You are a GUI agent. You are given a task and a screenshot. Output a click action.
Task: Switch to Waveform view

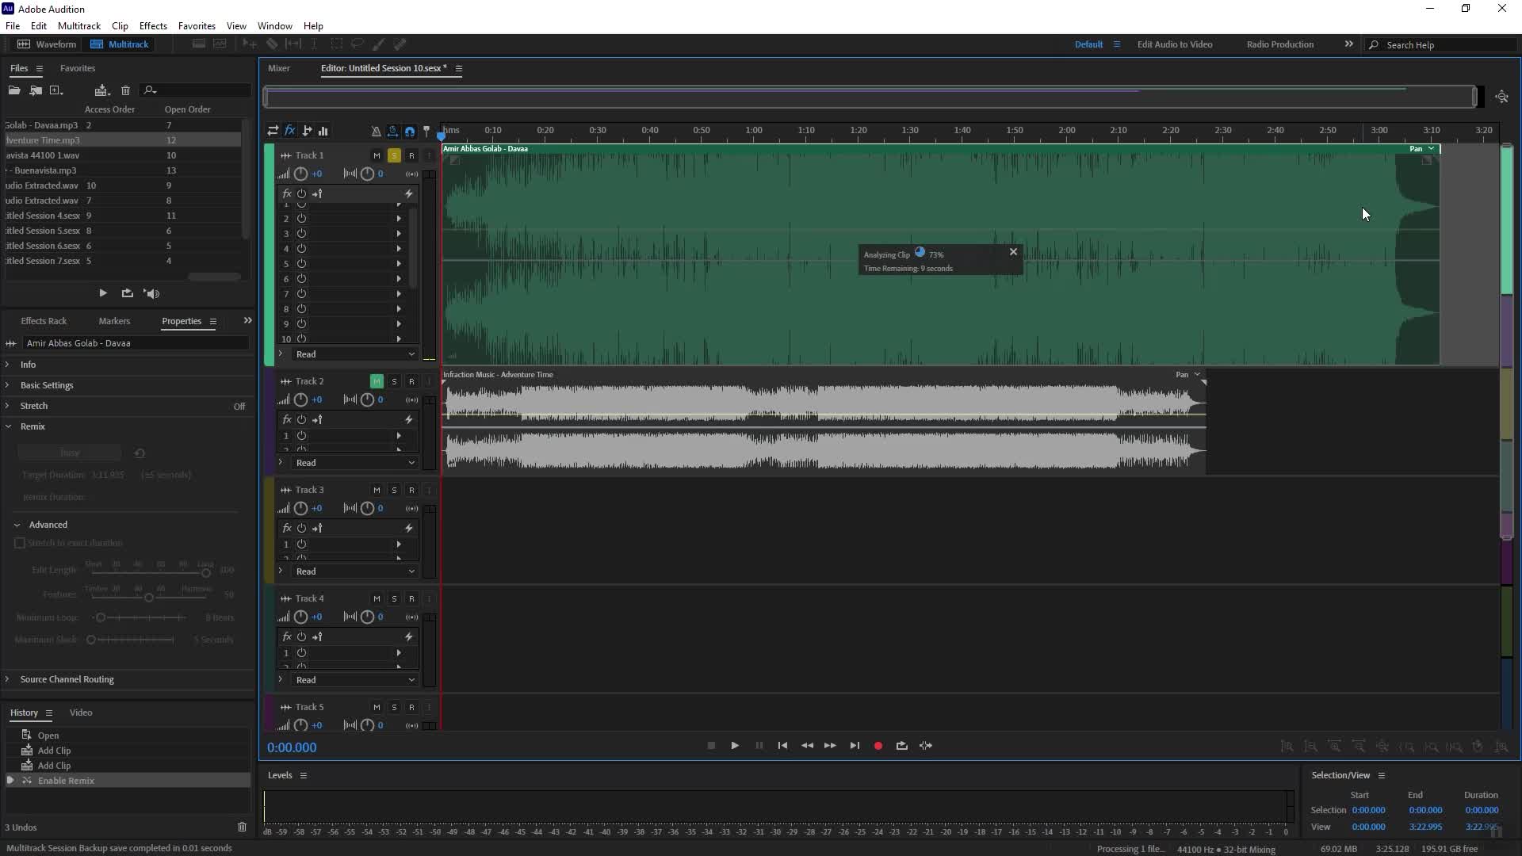click(x=48, y=44)
